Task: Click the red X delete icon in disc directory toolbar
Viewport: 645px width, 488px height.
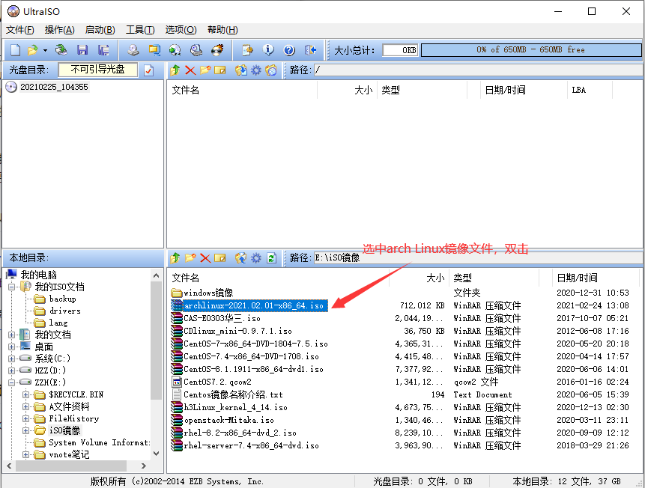Action: 190,70
